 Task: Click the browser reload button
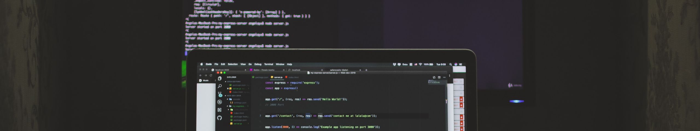click(x=211, y=75)
